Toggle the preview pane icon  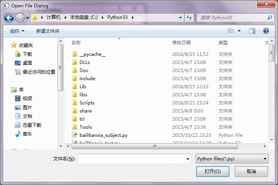[252, 31]
